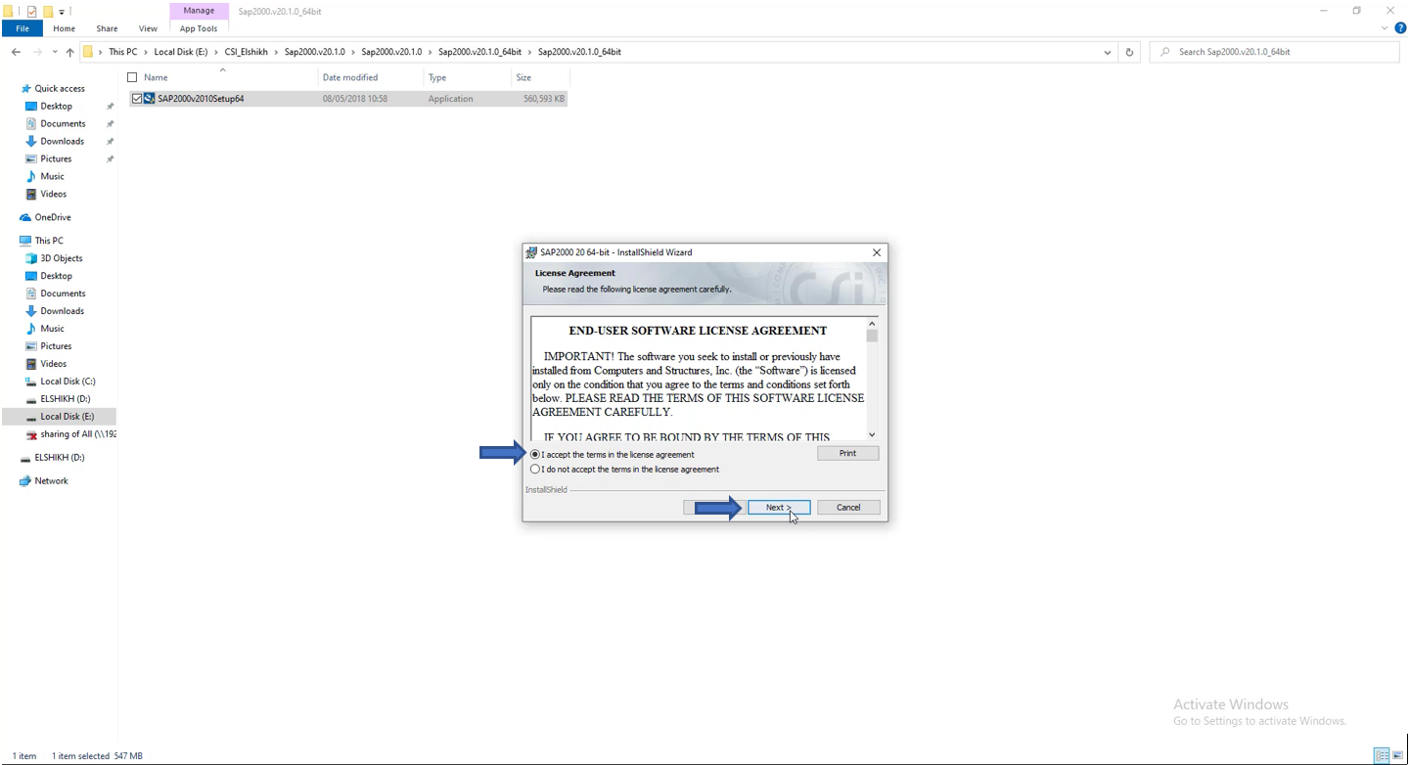This screenshot has height=765, width=1410.
Task: Sort files by Date modified column
Action: pyautogui.click(x=372, y=77)
